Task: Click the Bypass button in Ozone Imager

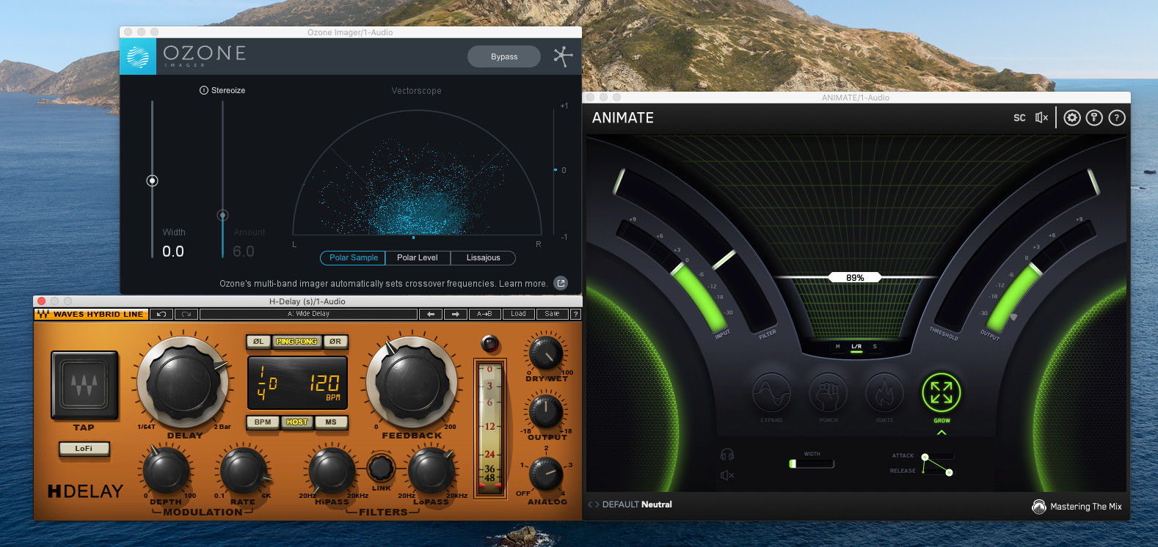Action: point(504,56)
